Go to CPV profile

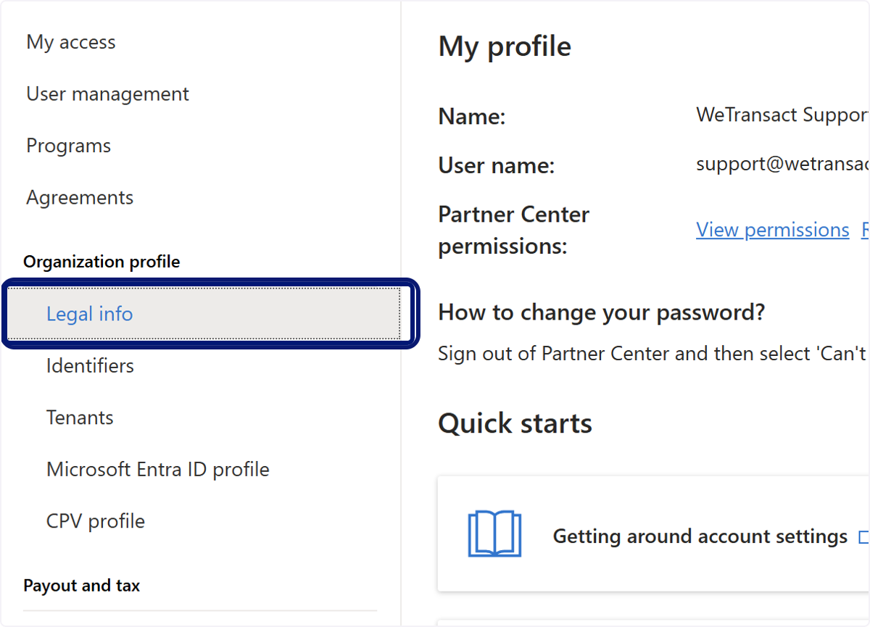coord(96,521)
